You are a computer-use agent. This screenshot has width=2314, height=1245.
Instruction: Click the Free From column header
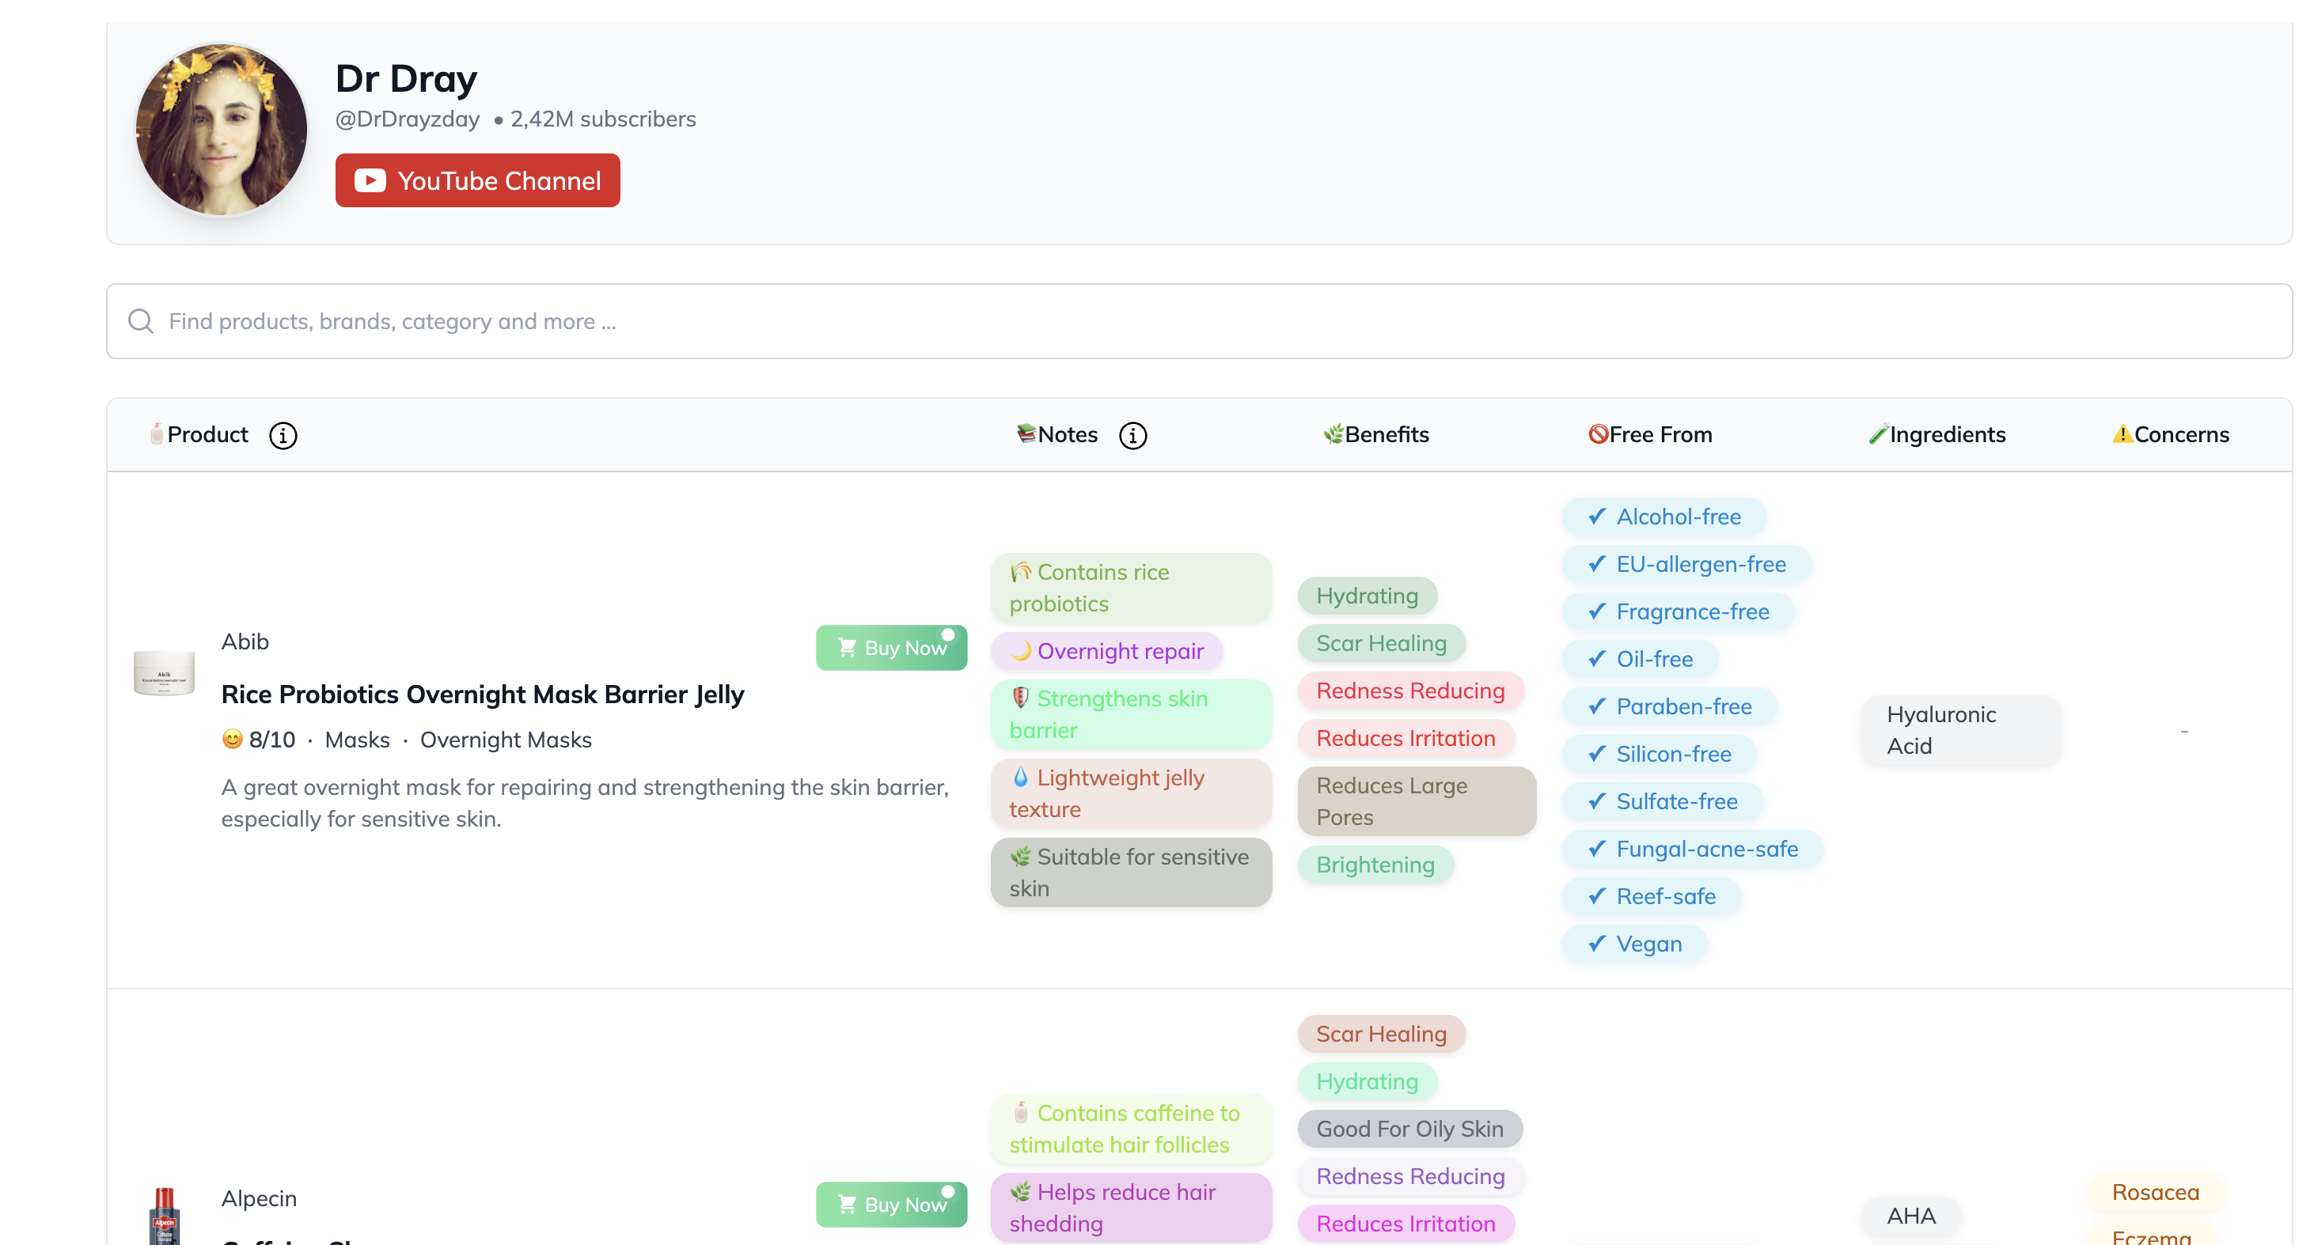1650,434
